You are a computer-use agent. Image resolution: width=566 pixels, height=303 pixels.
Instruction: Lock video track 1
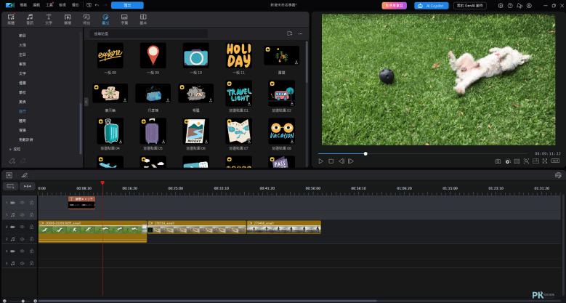pos(31,203)
